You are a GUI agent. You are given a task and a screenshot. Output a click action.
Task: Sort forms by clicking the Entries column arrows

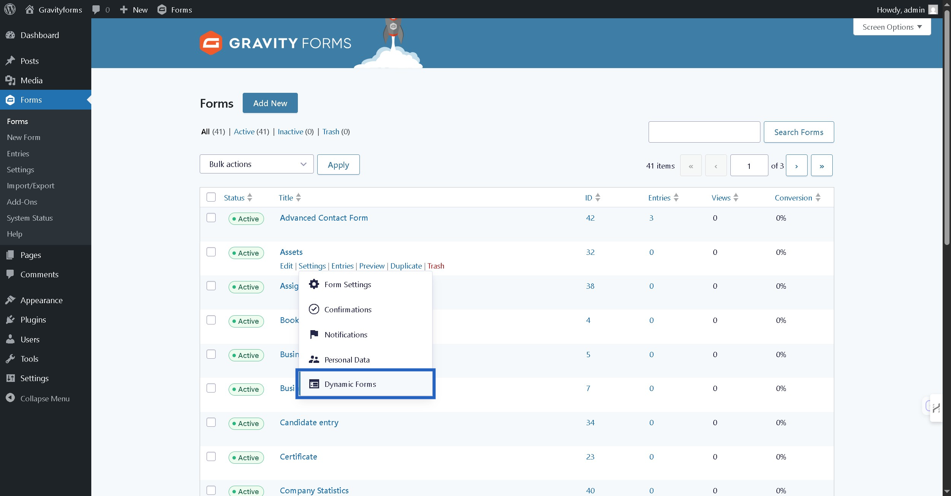pyautogui.click(x=676, y=197)
